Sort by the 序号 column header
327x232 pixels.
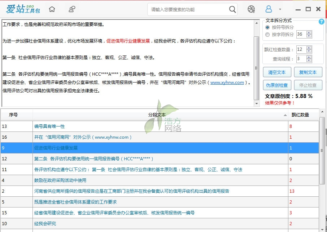[13, 115]
